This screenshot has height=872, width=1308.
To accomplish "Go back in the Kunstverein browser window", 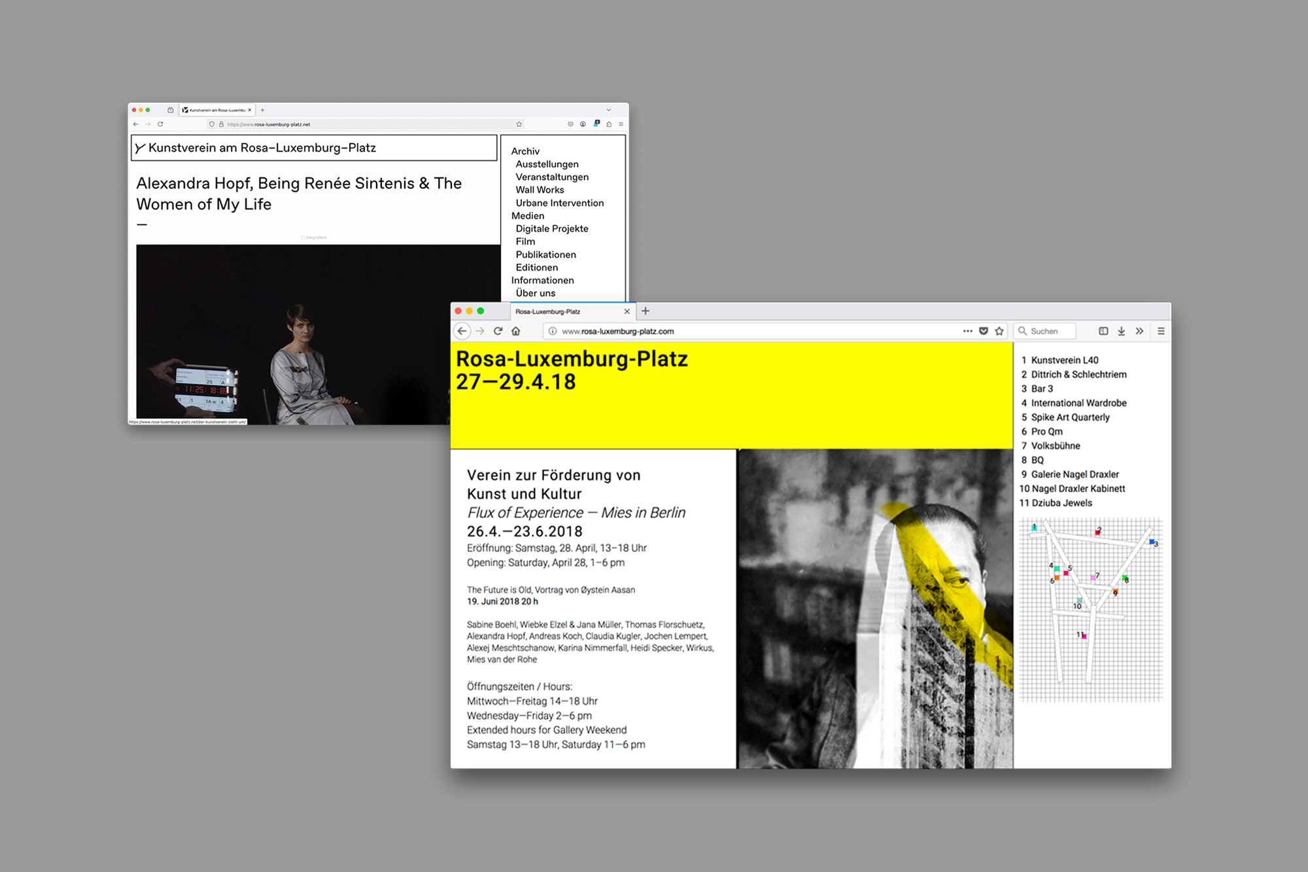I will tap(136, 124).
